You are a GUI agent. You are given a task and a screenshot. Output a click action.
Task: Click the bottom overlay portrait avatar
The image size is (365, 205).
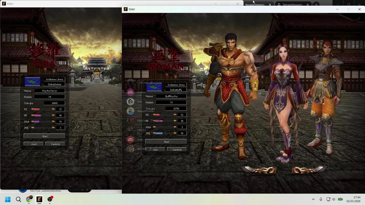[x=131, y=149]
